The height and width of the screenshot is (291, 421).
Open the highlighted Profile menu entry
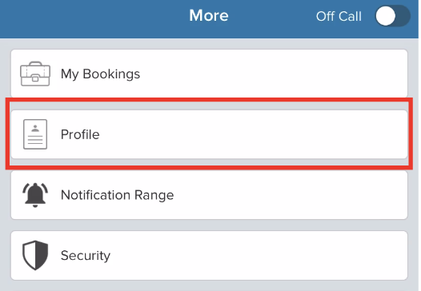coord(209,134)
